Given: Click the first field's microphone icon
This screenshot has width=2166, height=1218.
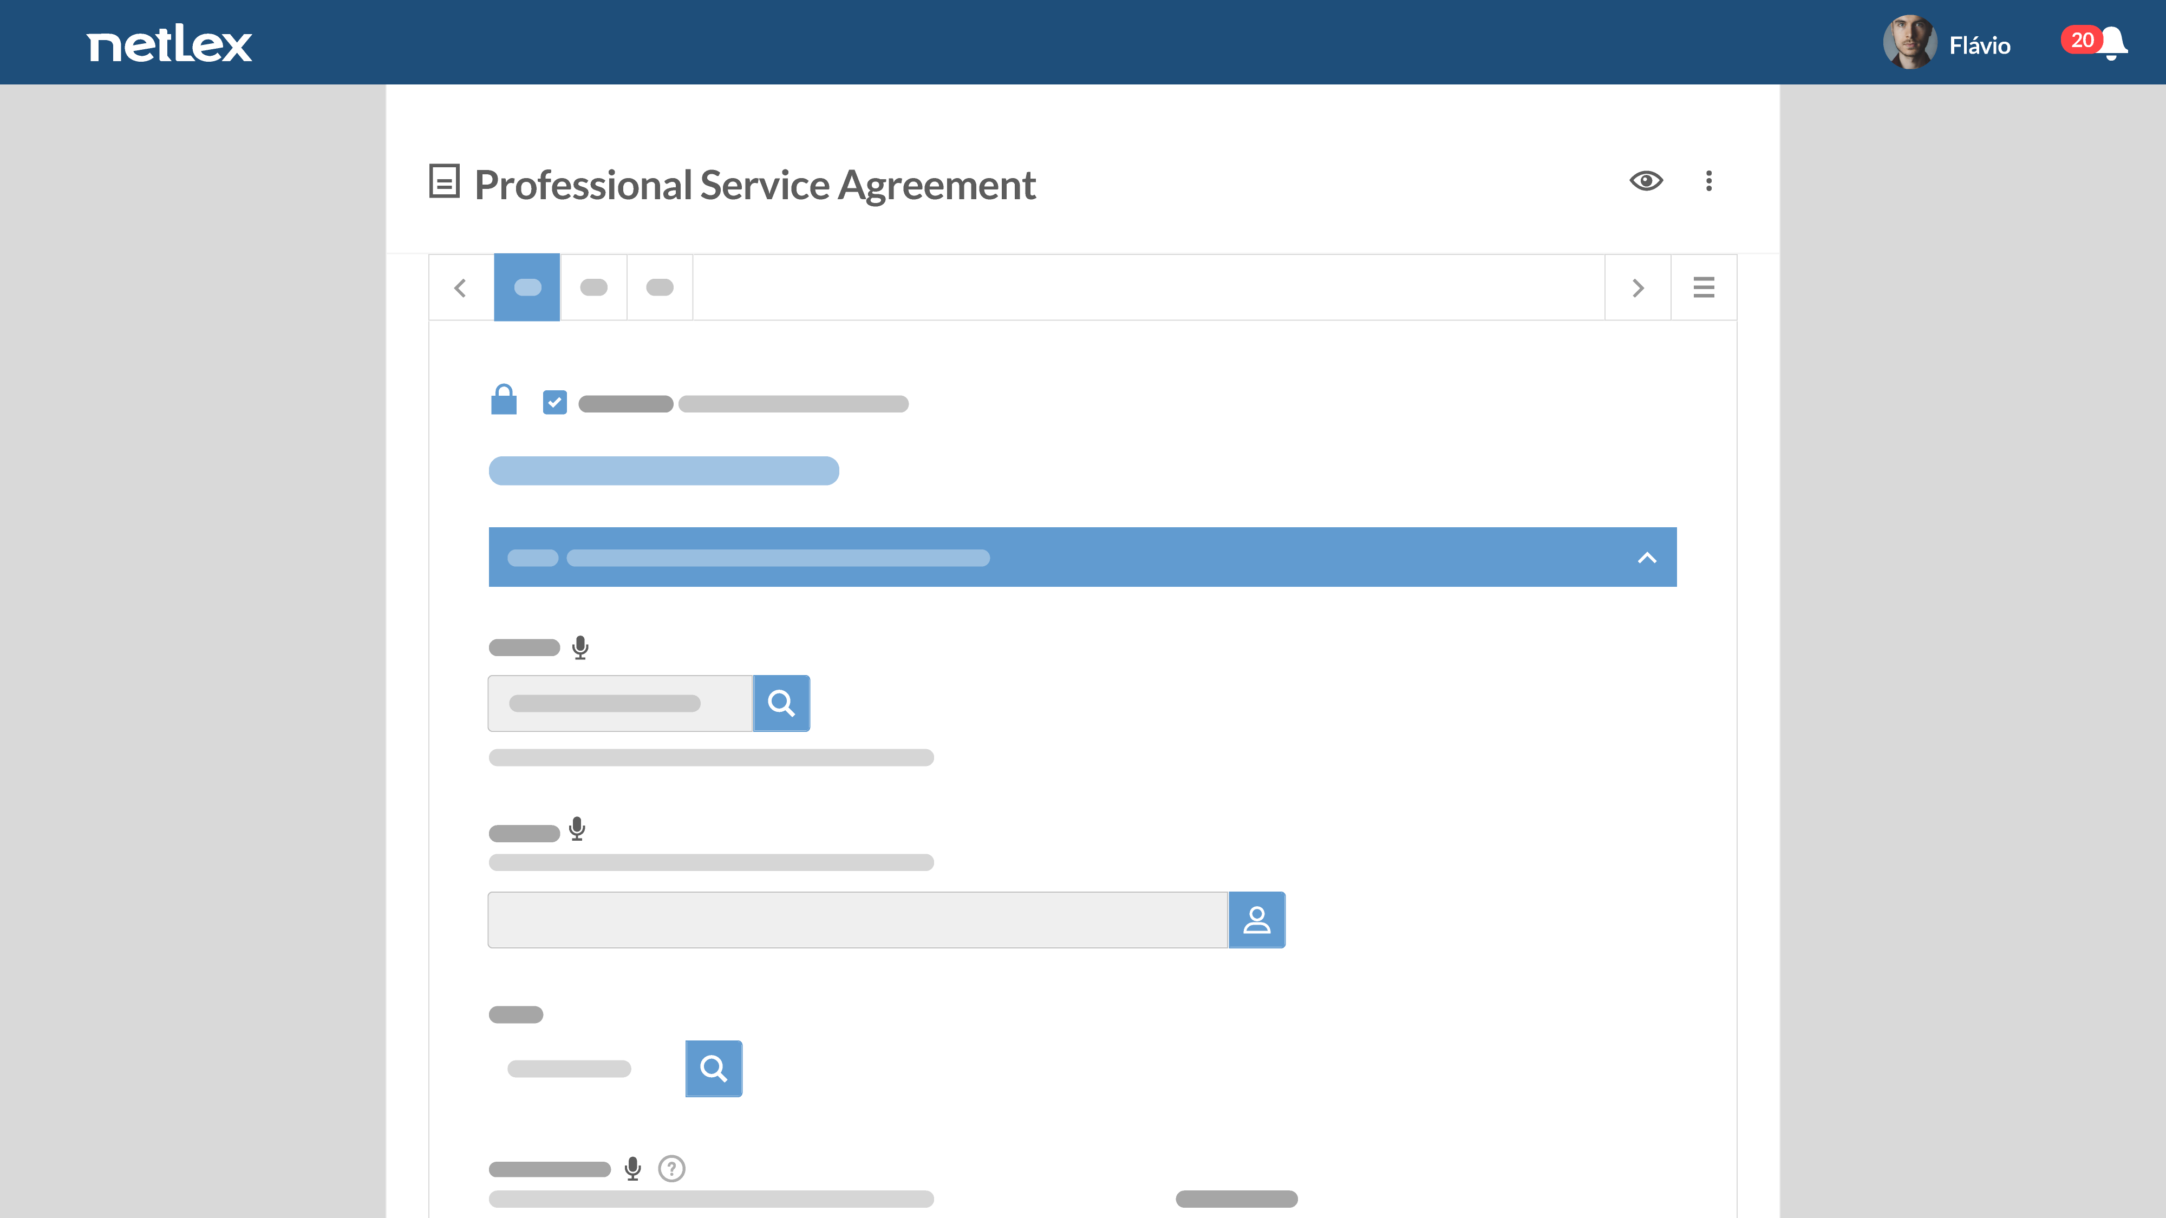Looking at the screenshot, I should 580,647.
